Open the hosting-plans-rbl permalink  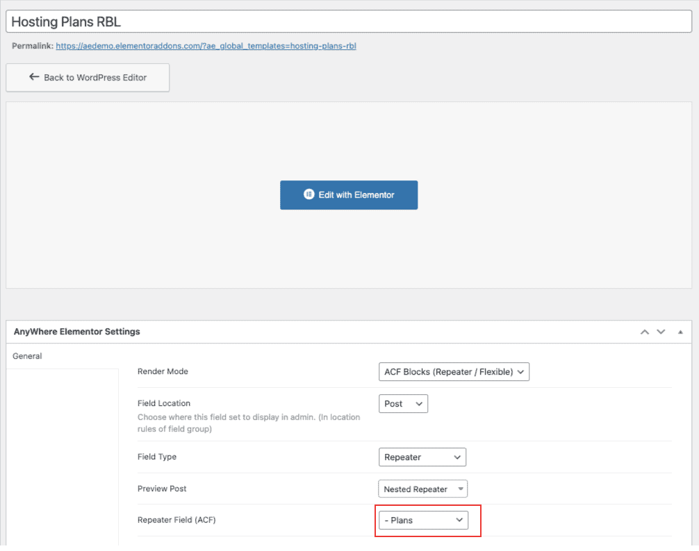[x=206, y=46]
